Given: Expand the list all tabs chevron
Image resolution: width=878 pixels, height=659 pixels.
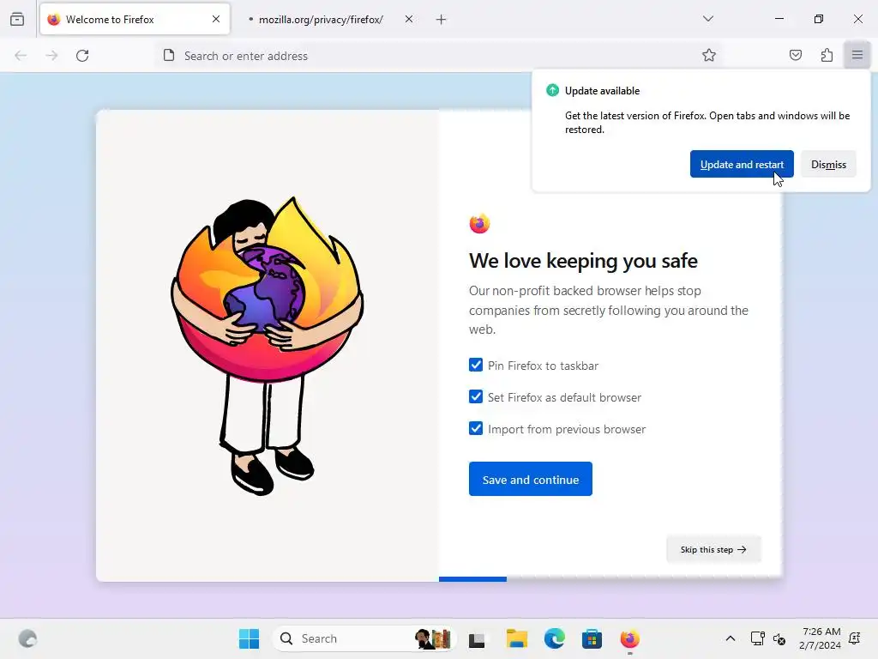Looking at the screenshot, I should coord(707,19).
